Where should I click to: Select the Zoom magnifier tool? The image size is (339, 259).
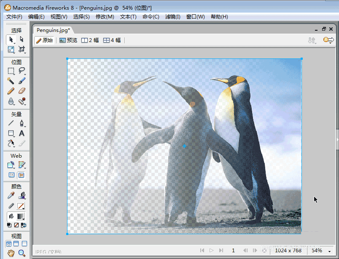[22, 253]
